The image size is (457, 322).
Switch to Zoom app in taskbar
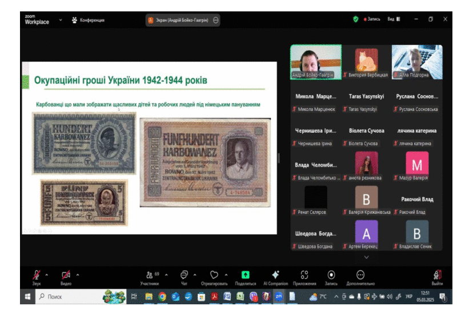click(x=279, y=296)
